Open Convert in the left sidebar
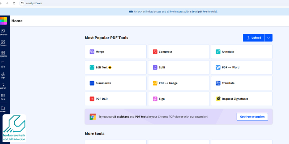The width and height of the screenshot is (289, 144). [3, 43]
